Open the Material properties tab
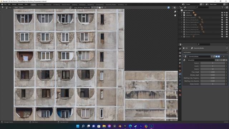Image resolution: width=229 pixels, height=129 pixels. tap(180, 91)
